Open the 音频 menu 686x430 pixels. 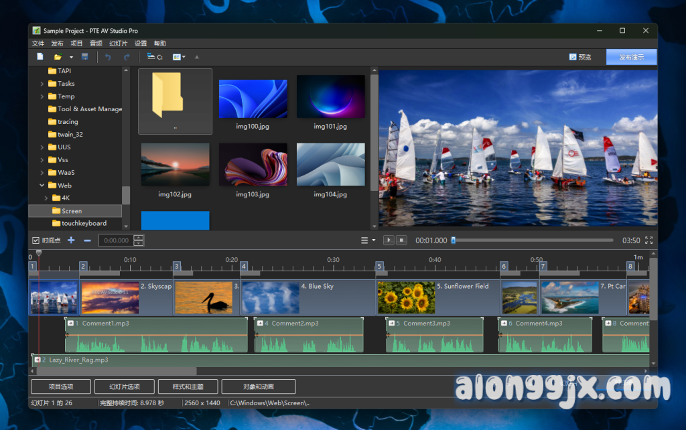[96, 44]
